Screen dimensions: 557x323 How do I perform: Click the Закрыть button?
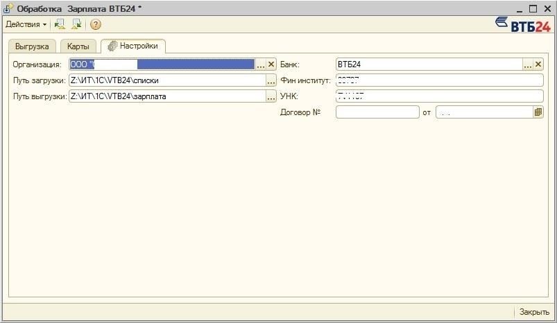point(534,312)
